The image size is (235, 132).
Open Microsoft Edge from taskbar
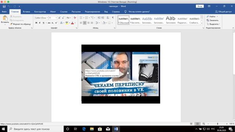(x=84, y=129)
